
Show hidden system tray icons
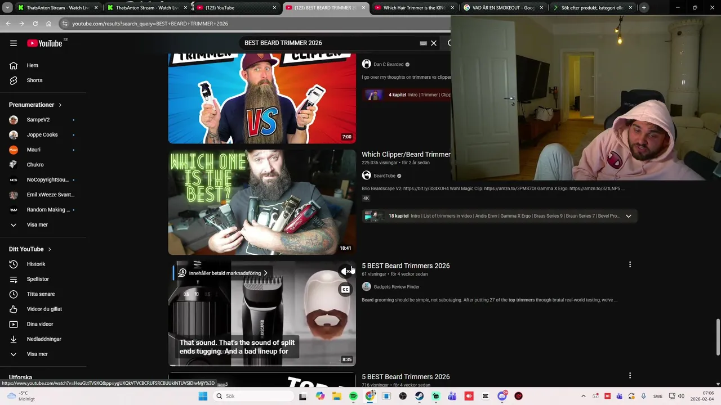[583, 396]
